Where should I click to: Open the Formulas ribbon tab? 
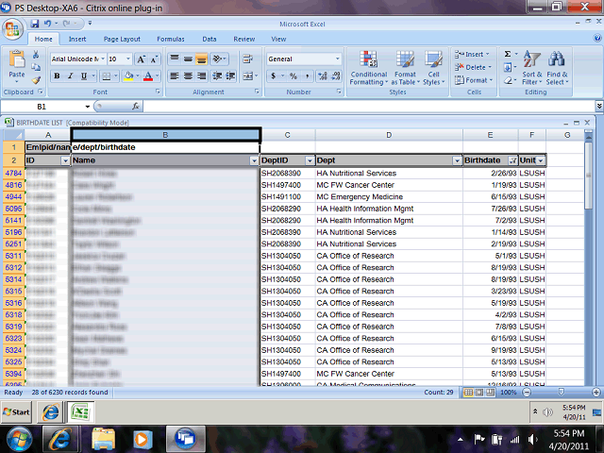click(x=171, y=39)
